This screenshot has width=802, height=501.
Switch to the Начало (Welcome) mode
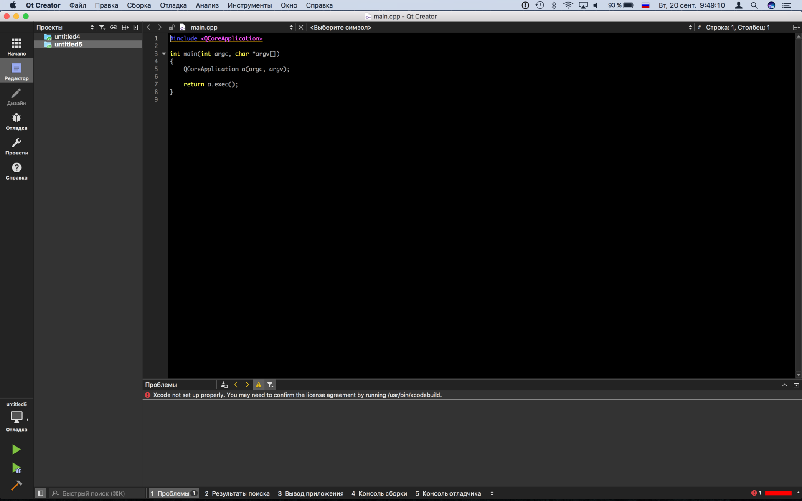point(16,46)
